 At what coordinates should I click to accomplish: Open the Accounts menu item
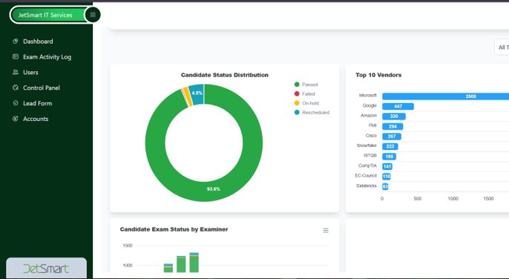(36, 119)
